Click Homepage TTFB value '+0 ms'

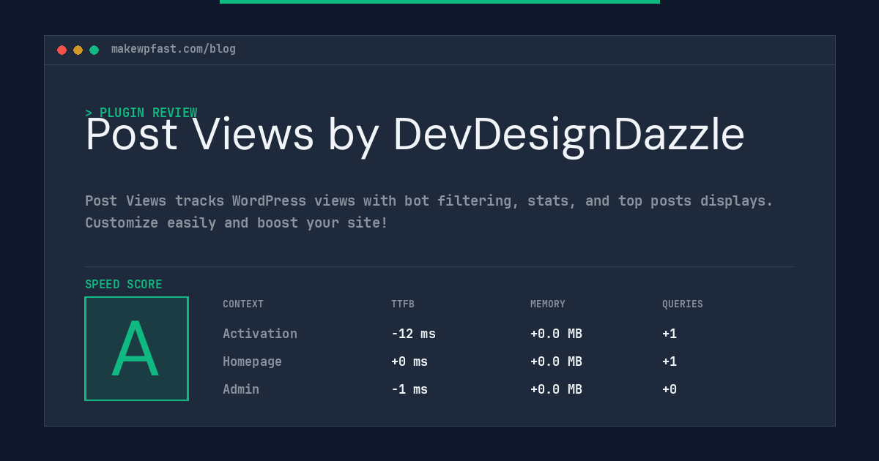coord(409,361)
